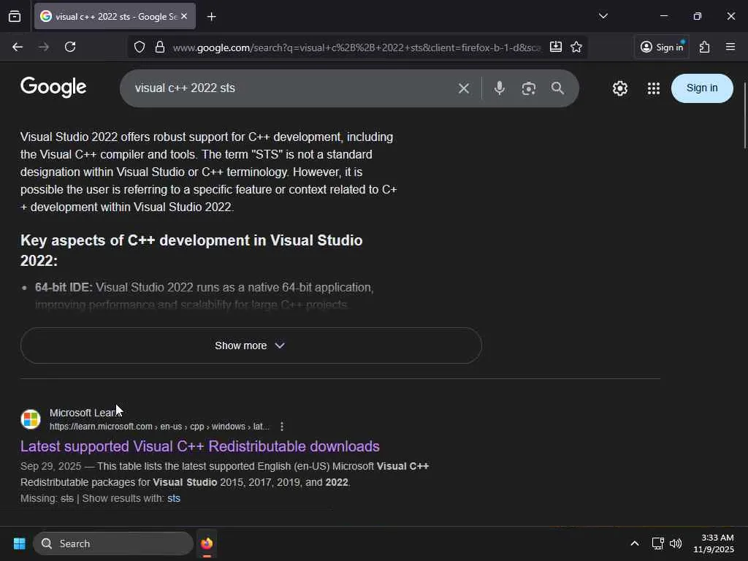Click the Microsoft Learn favicon

click(31, 419)
